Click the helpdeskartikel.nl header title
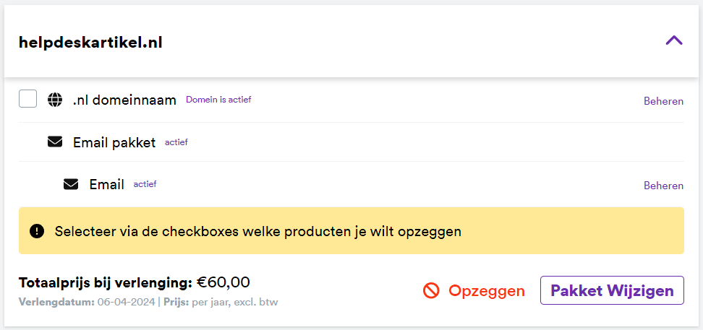The width and height of the screenshot is (703, 330). [x=90, y=43]
